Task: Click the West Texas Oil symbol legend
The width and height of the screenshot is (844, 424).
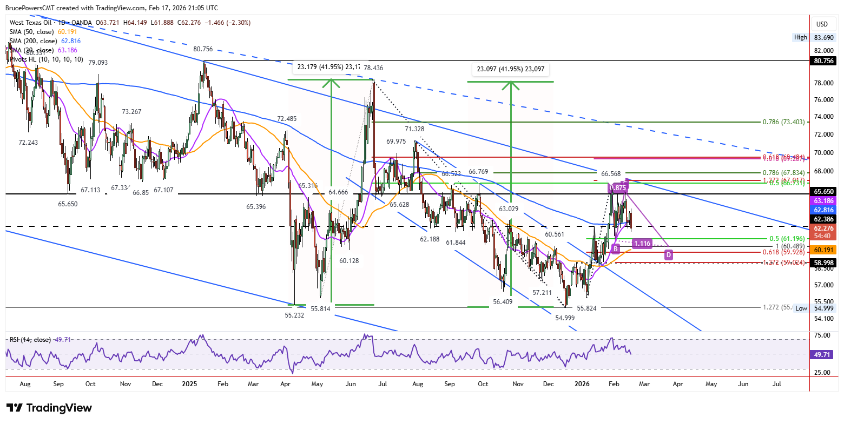Action: point(52,23)
